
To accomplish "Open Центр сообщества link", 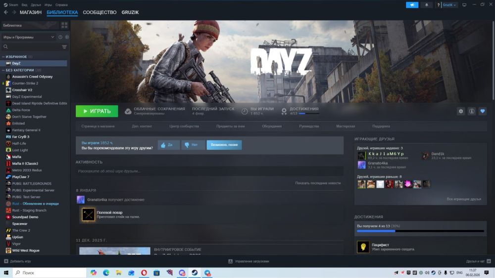I will click(x=184, y=126).
